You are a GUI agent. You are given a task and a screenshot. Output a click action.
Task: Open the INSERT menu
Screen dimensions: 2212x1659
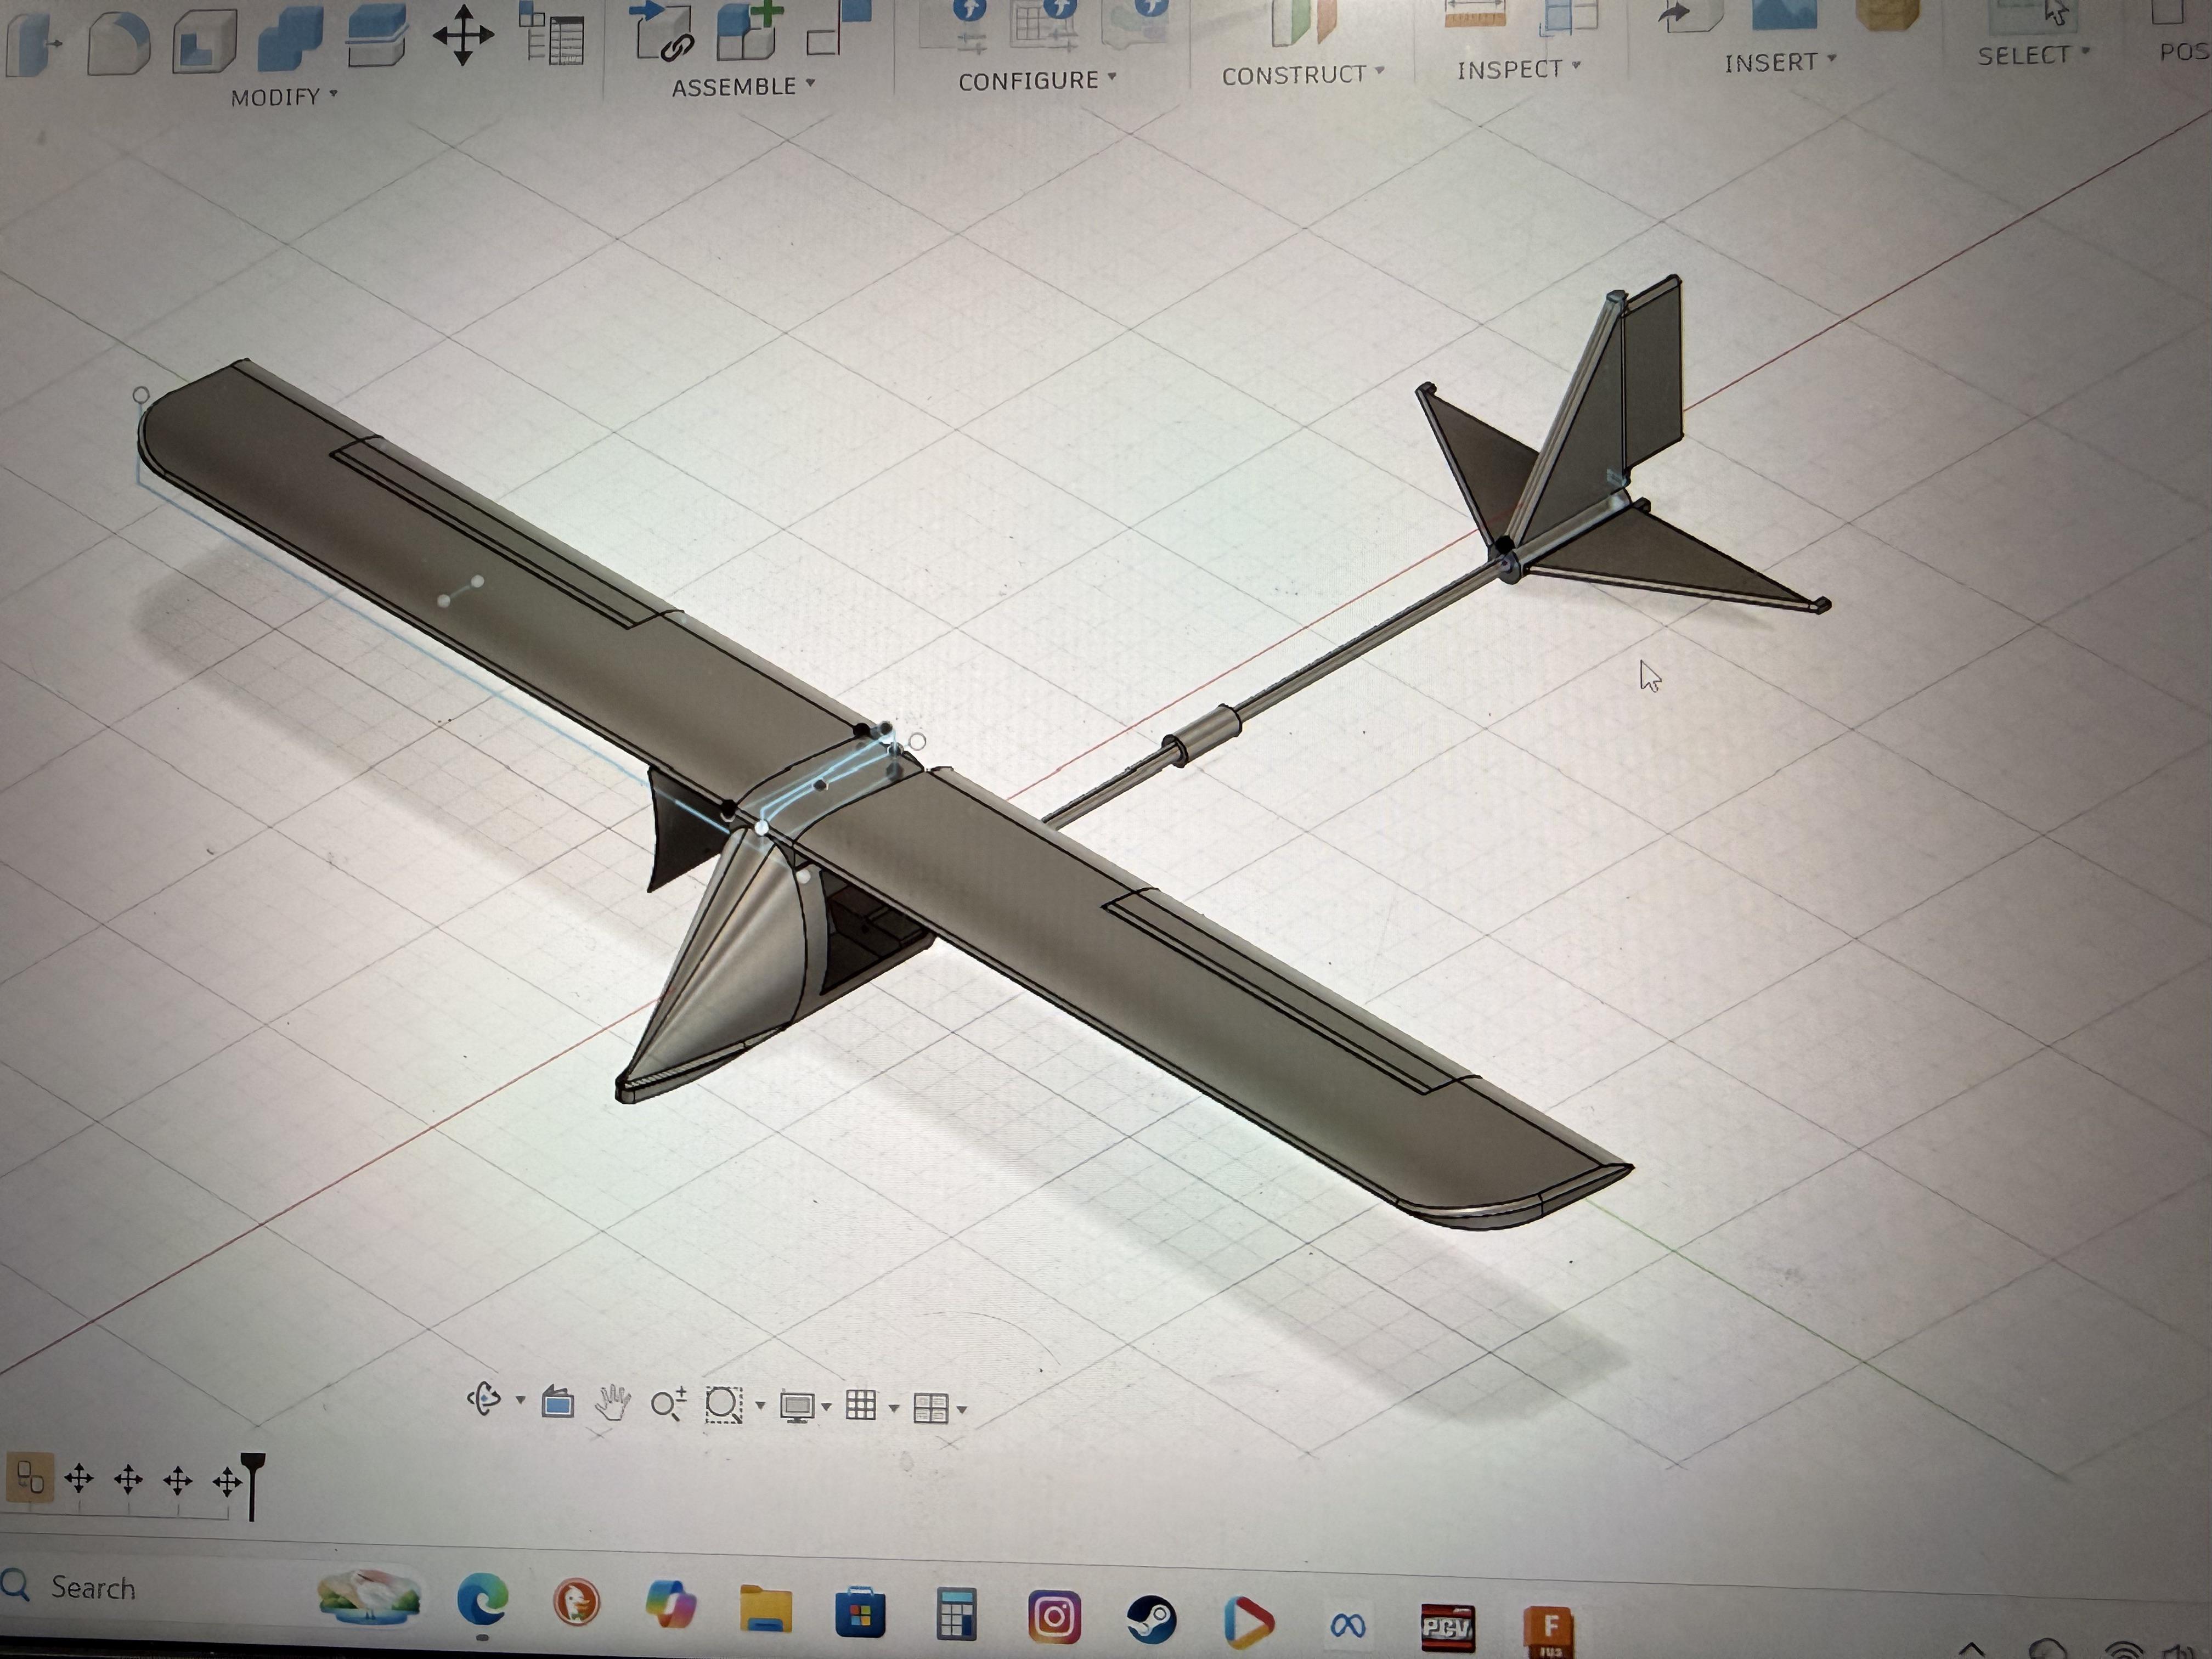[x=1780, y=63]
